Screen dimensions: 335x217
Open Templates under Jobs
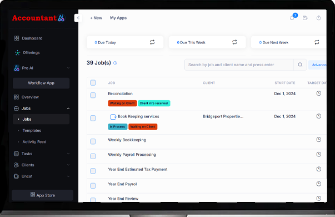32,131
